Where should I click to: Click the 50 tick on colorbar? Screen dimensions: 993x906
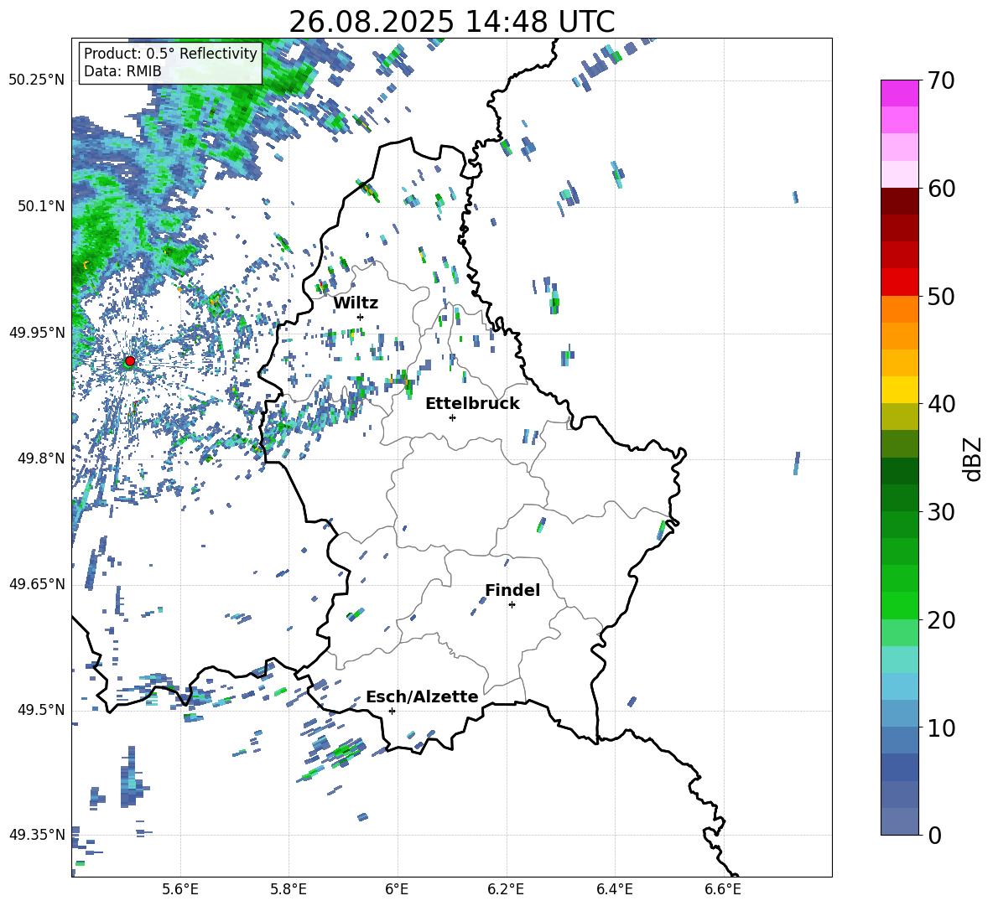click(x=940, y=296)
